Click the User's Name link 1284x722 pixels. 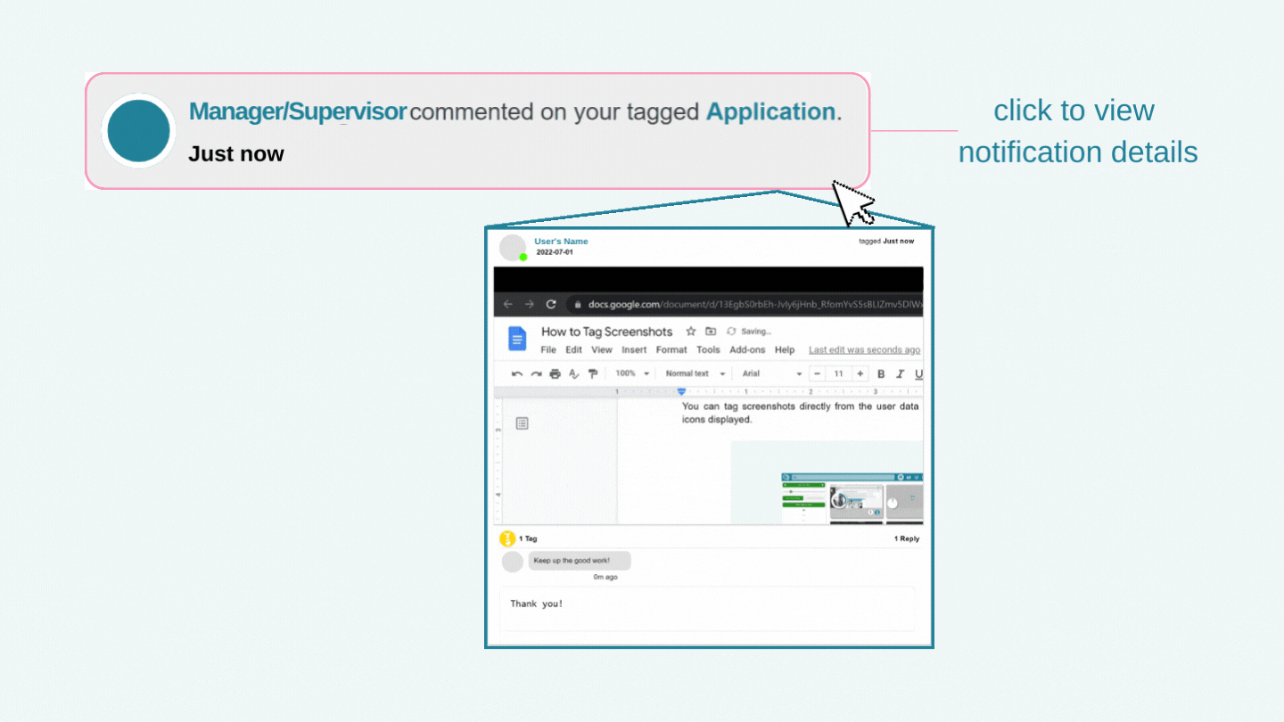click(x=561, y=242)
